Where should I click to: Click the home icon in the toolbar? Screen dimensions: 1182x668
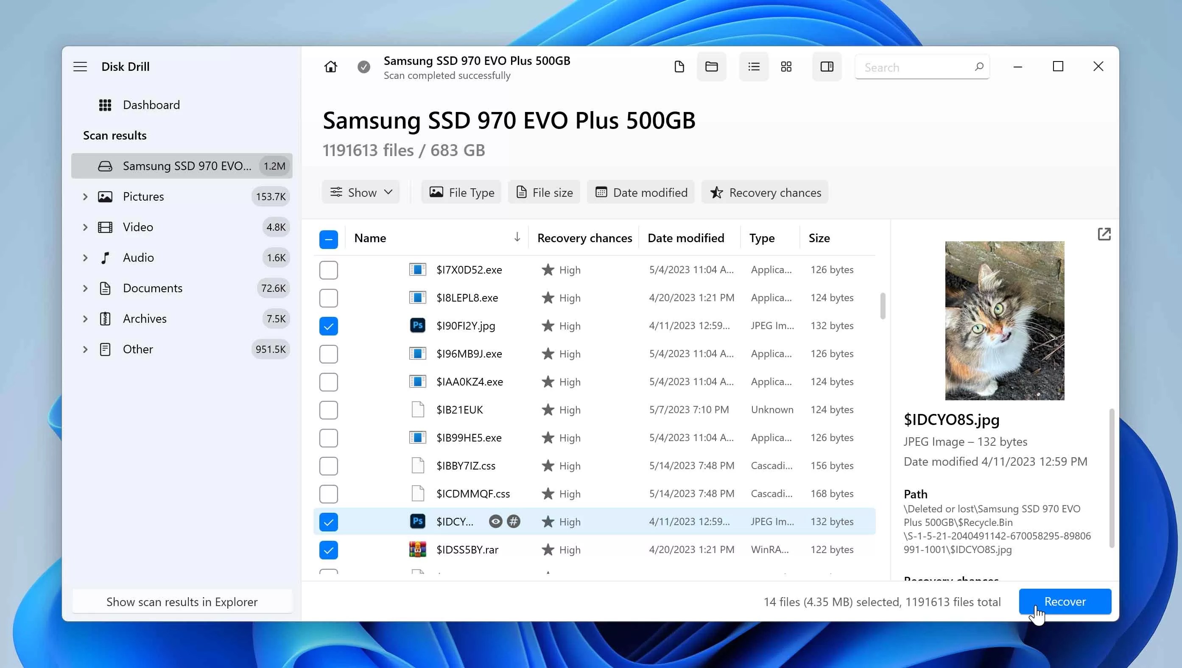point(331,67)
